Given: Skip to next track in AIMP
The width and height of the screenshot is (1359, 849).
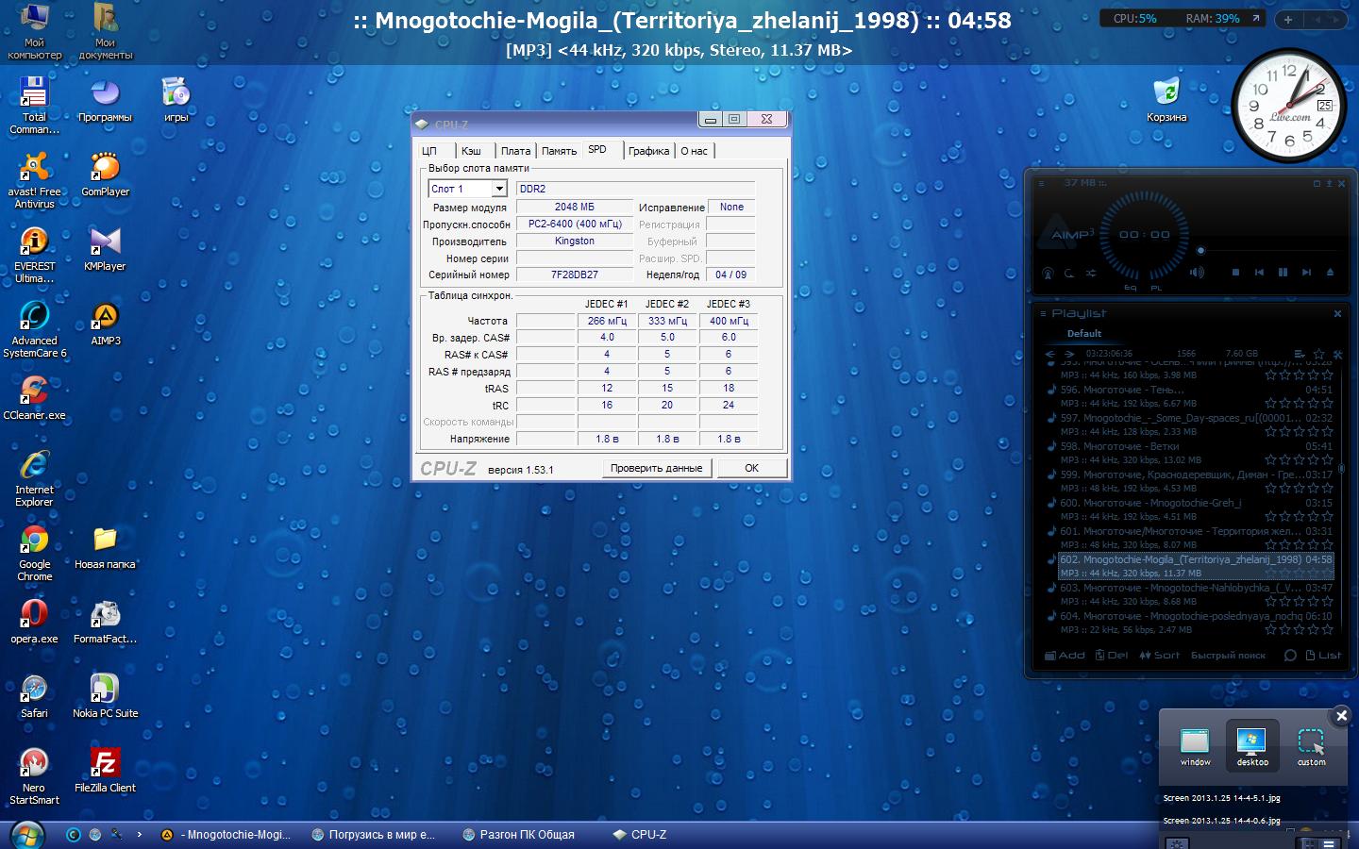Looking at the screenshot, I should (x=1306, y=273).
